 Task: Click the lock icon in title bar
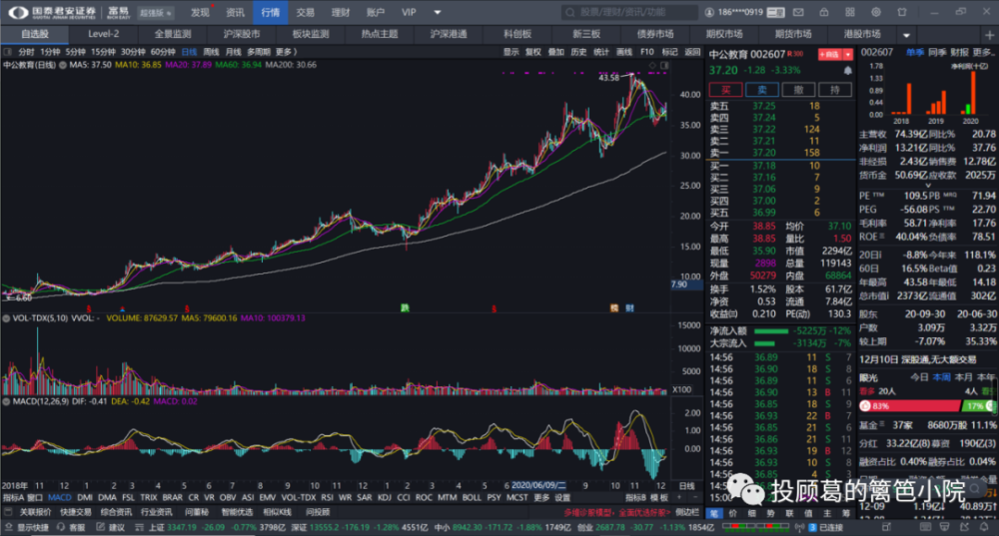coord(824,12)
